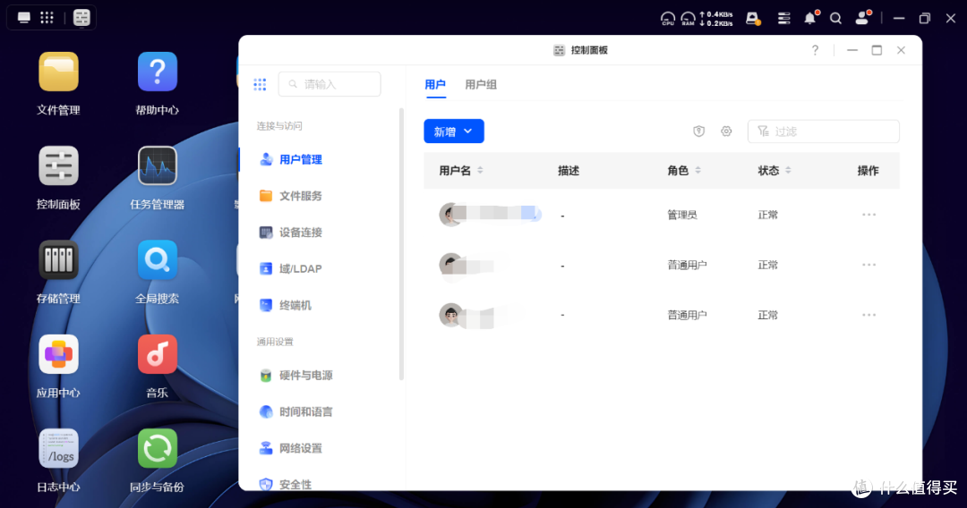The height and width of the screenshot is (508, 967).
Task: Open 应用中心 desktop icon
Action: point(58,355)
